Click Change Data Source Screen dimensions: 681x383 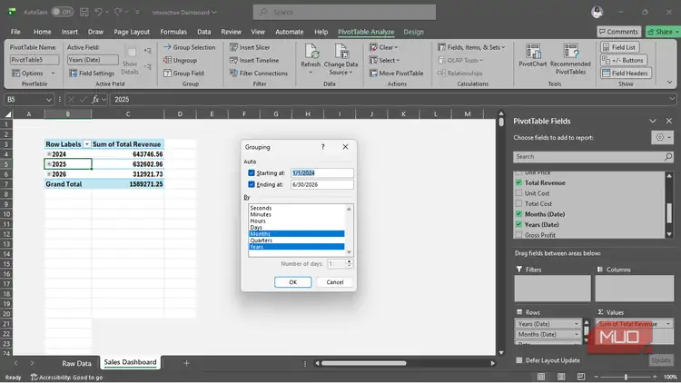tap(340, 59)
